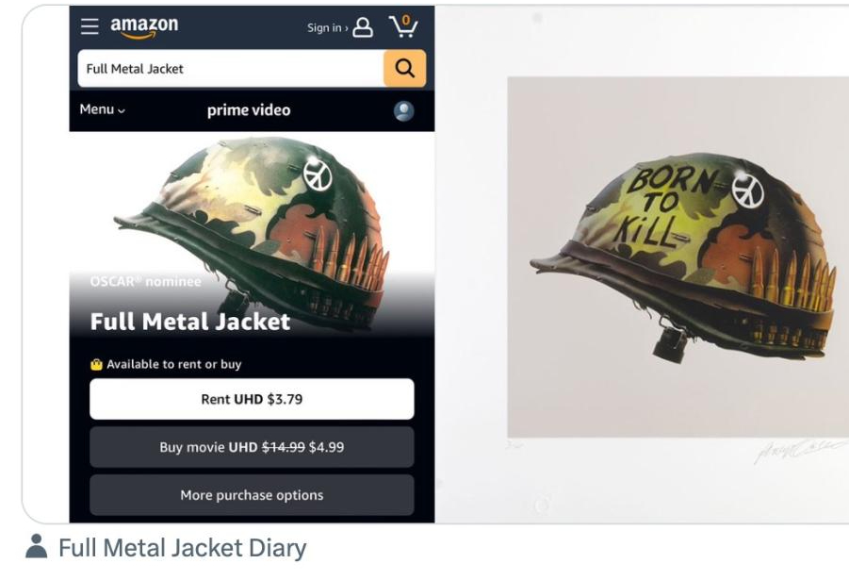The image size is (849, 580).
Task: Click the prime video header title
Action: coord(249,110)
